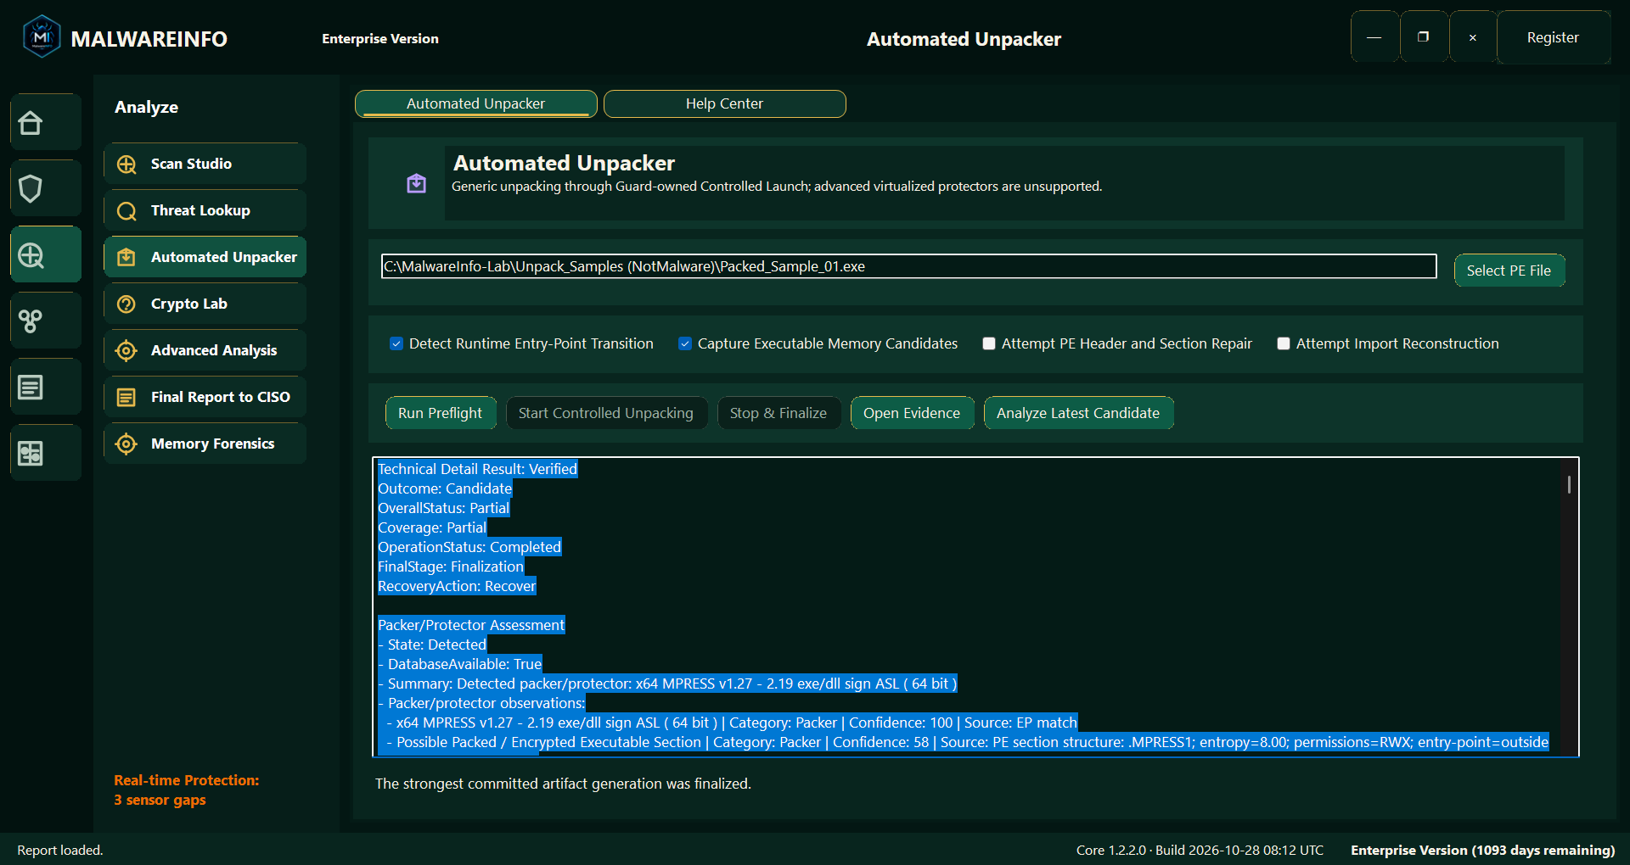Click the Advanced Analysis target icon
The image size is (1630, 865).
tap(126, 350)
